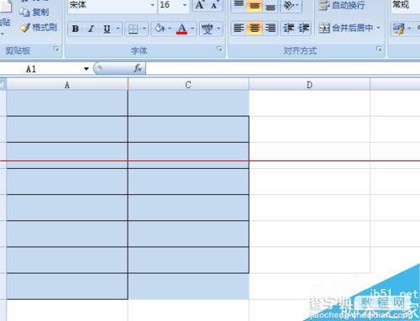The image size is (420, 321).
Task: Open font color dropdown arrow
Action: coord(192,29)
